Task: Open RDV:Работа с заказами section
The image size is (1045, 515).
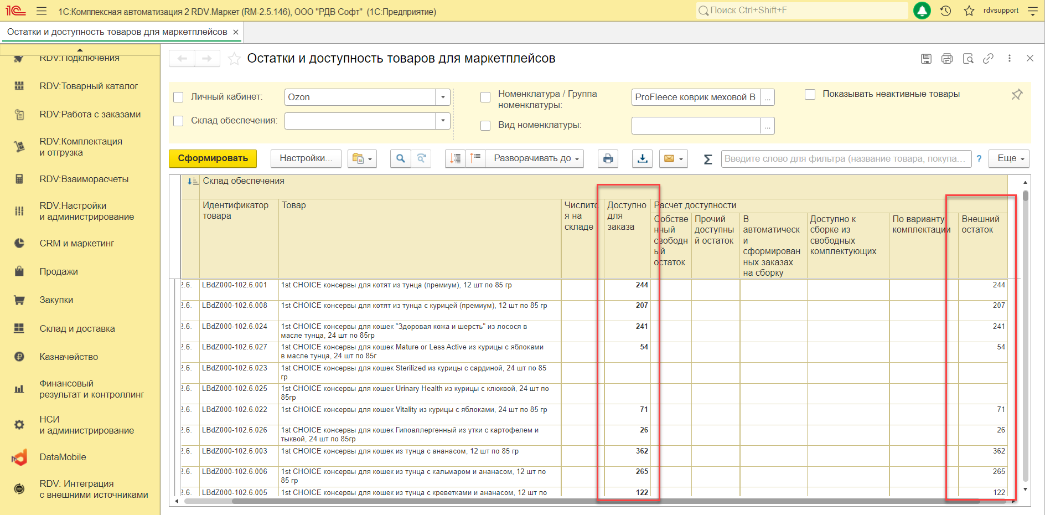Action: [x=90, y=115]
